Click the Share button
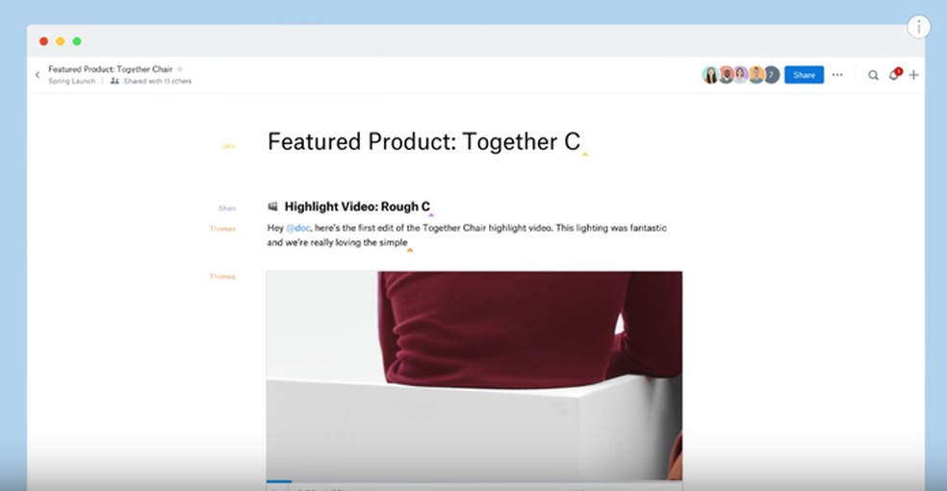 tap(804, 75)
